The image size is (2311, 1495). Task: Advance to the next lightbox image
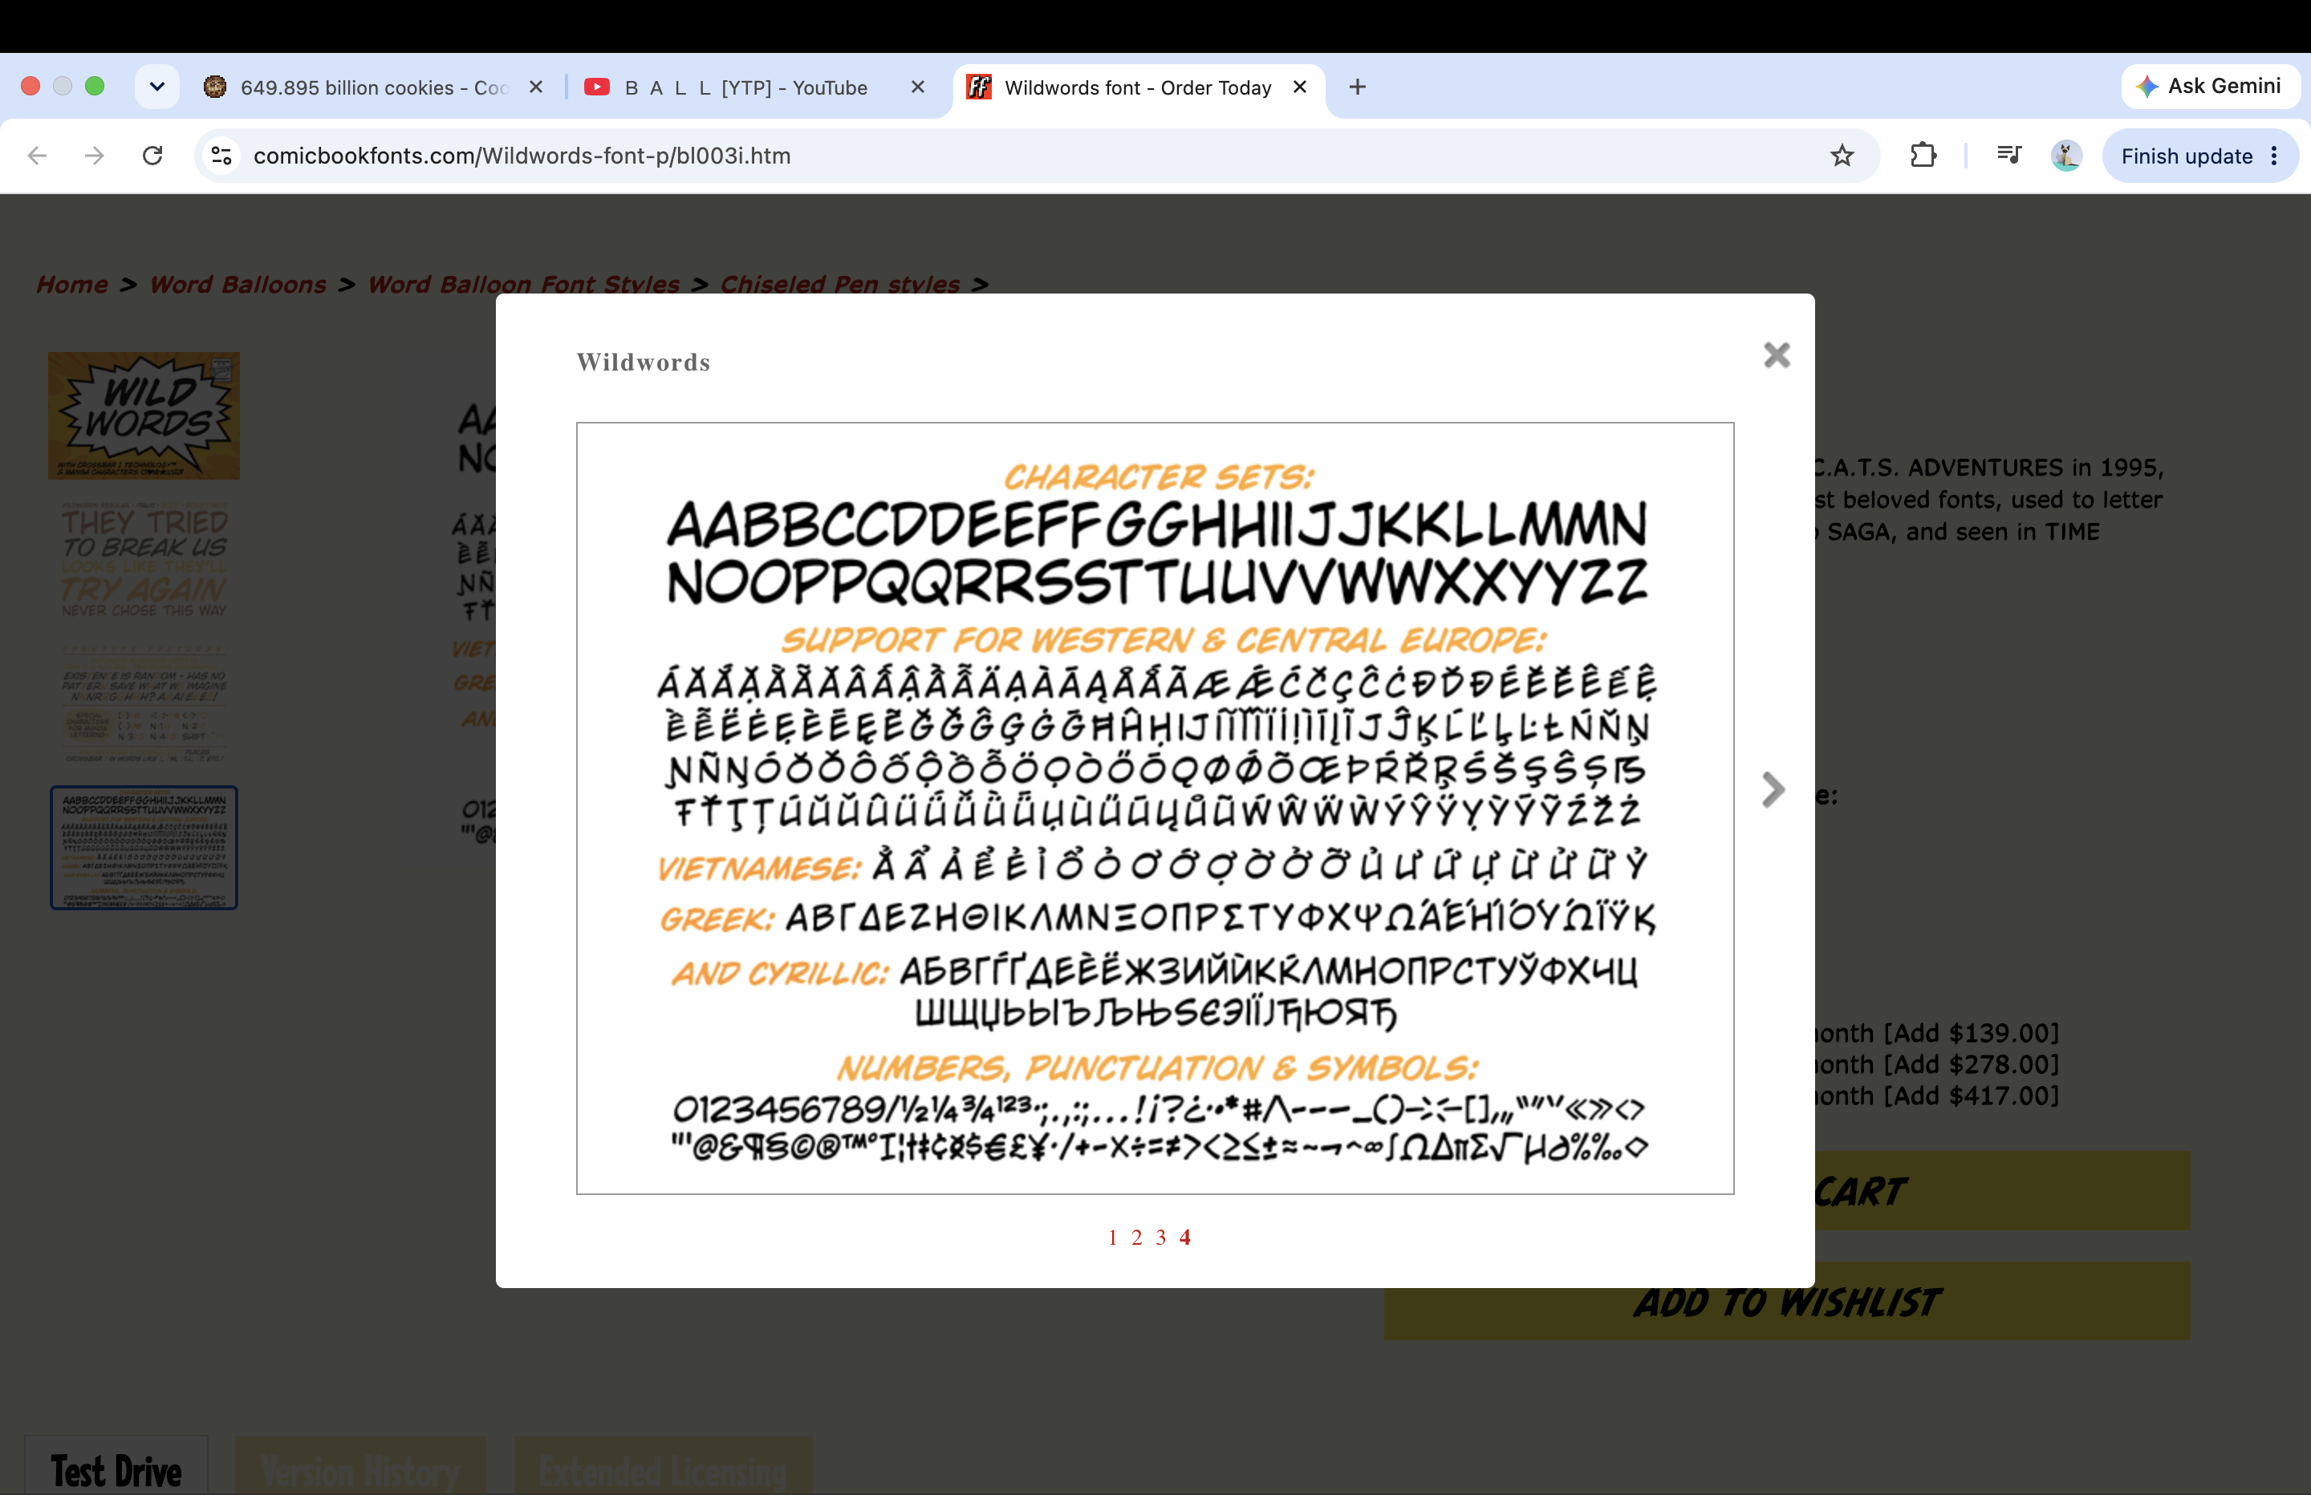1773,789
